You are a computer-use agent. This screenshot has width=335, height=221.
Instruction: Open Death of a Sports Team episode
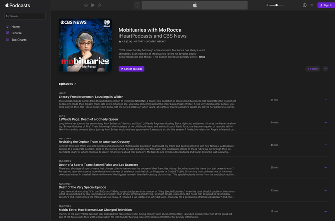99,165
